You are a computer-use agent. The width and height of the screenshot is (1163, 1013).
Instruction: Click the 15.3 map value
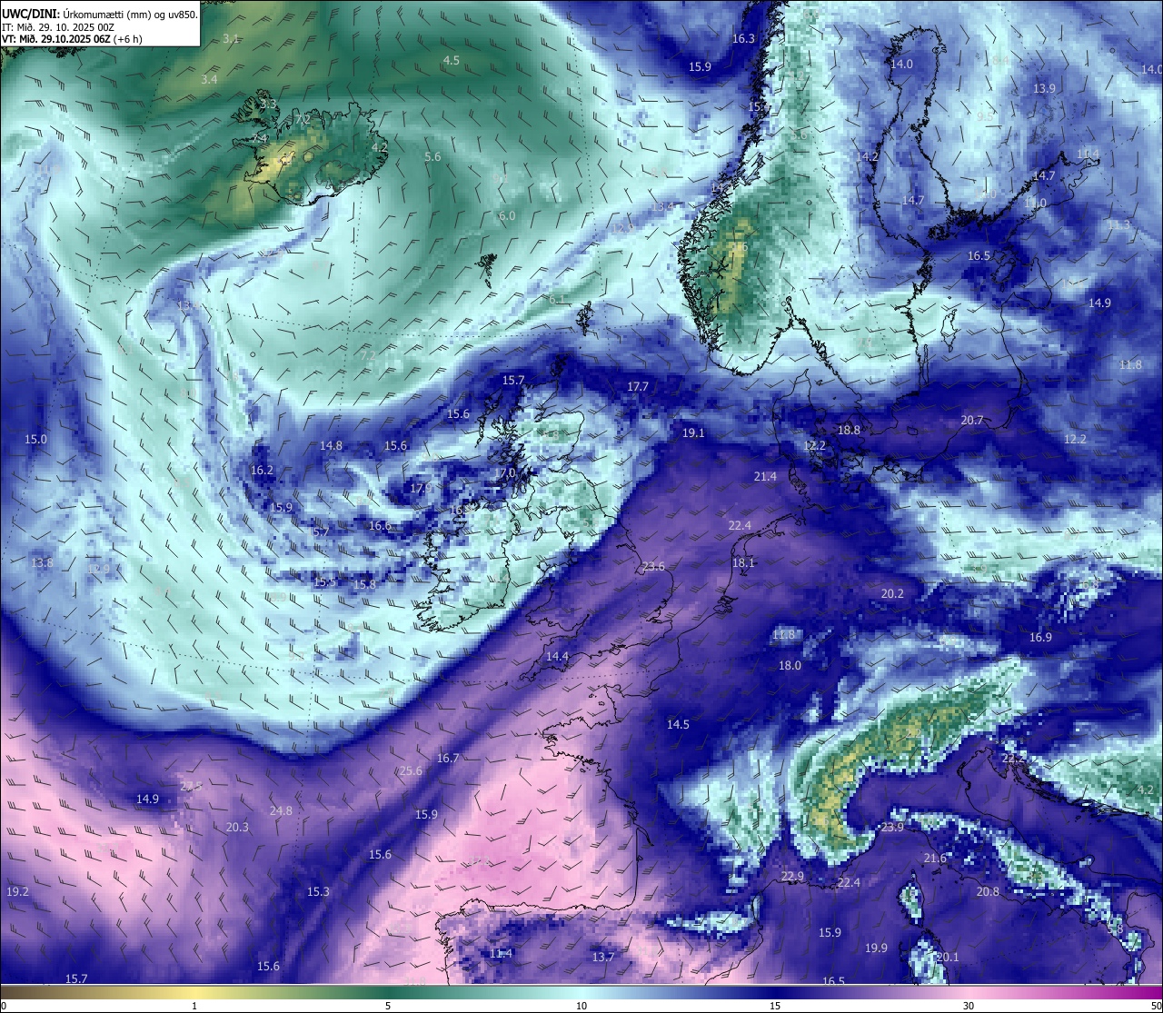point(318,892)
